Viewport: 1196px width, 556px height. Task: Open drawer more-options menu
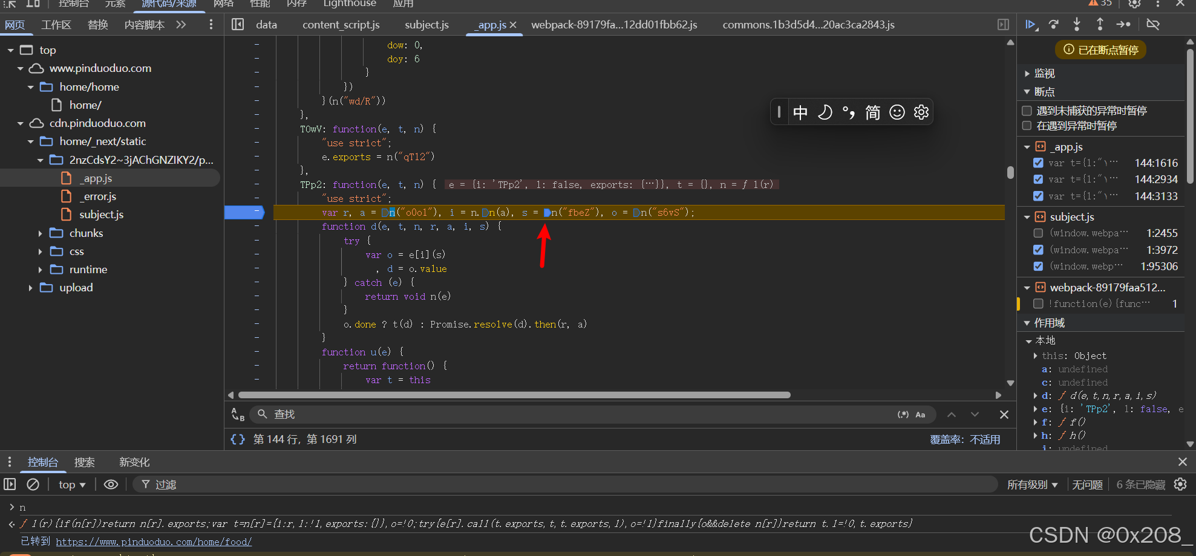click(x=9, y=462)
